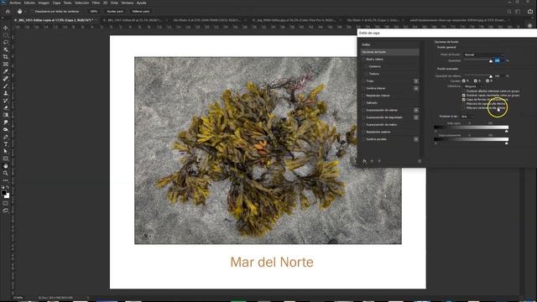Open the Fusionar si es dropdown
This screenshot has width=537, height=302.
coord(467,117)
